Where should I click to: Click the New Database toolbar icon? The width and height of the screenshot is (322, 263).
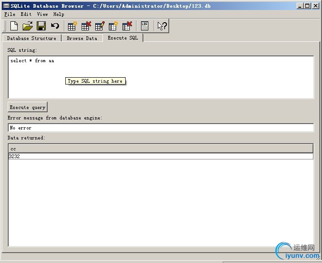pyautogui.click(x=14, y=26)
